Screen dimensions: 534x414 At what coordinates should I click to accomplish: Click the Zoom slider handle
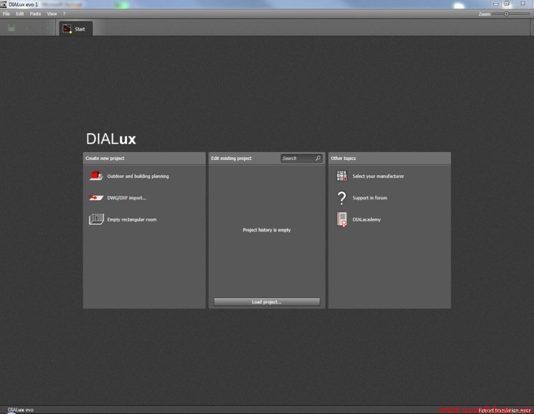(507, 14)
